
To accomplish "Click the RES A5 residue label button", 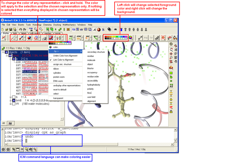I will (x=71, y=38).
